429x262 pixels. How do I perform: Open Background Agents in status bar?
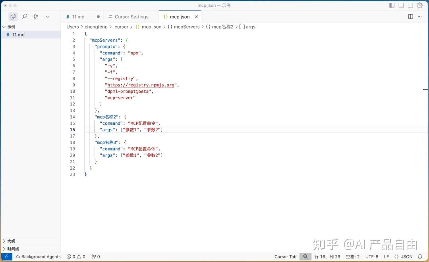coord(38,256)
